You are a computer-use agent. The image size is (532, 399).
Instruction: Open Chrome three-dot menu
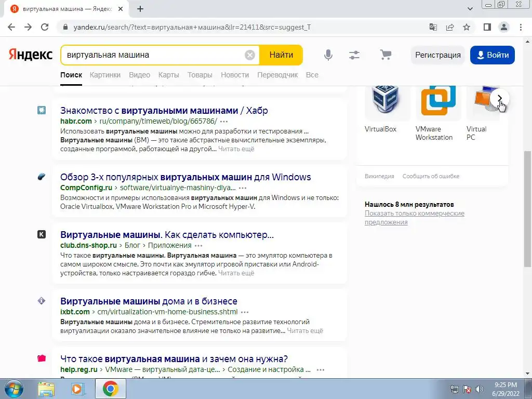point(521,27)
